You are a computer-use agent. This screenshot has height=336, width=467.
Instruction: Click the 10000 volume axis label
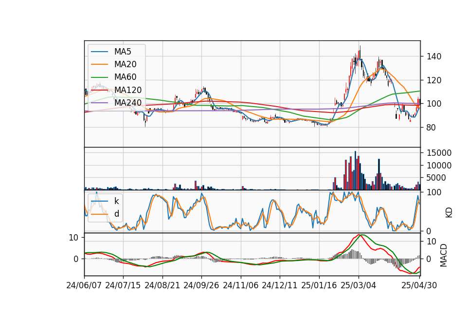click(439, 166)
